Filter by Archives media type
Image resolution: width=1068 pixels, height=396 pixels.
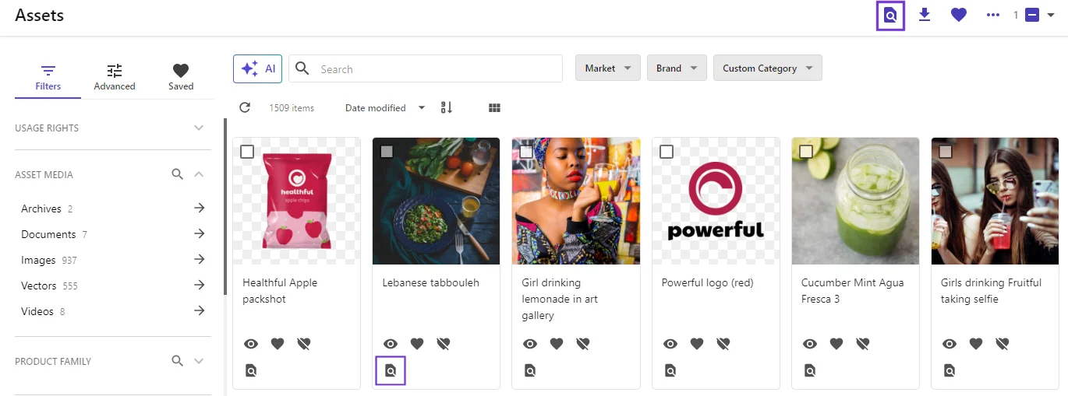(113, 209)
